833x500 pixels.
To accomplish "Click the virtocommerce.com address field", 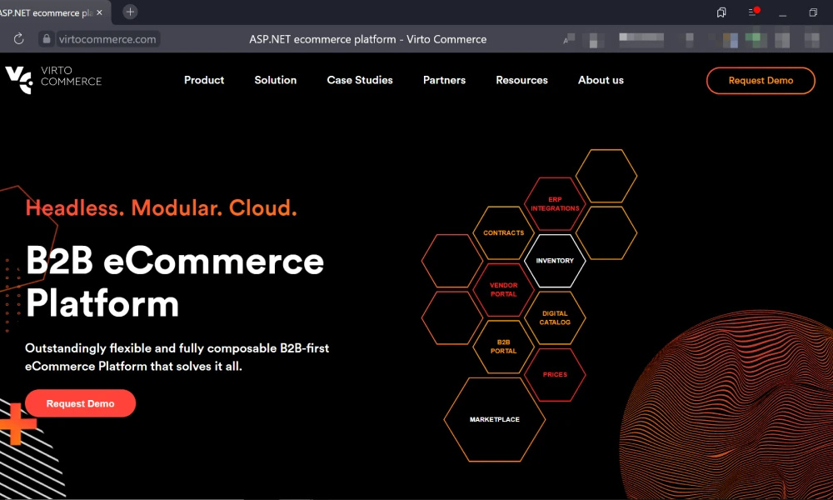I will 107,39.
